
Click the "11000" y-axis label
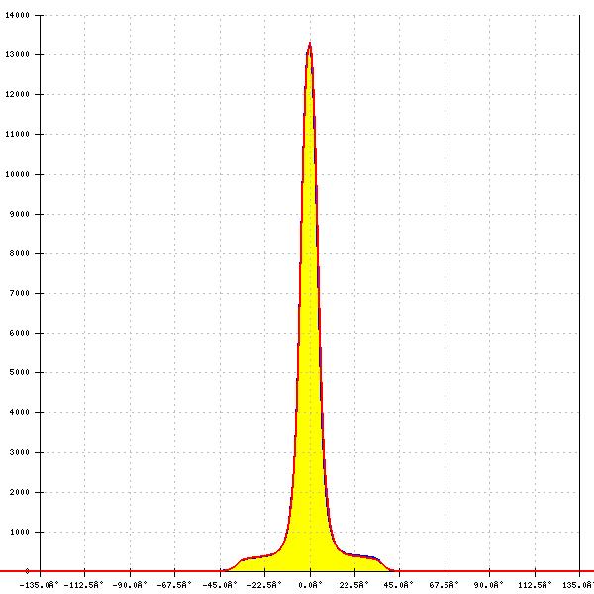coord(17,134)
